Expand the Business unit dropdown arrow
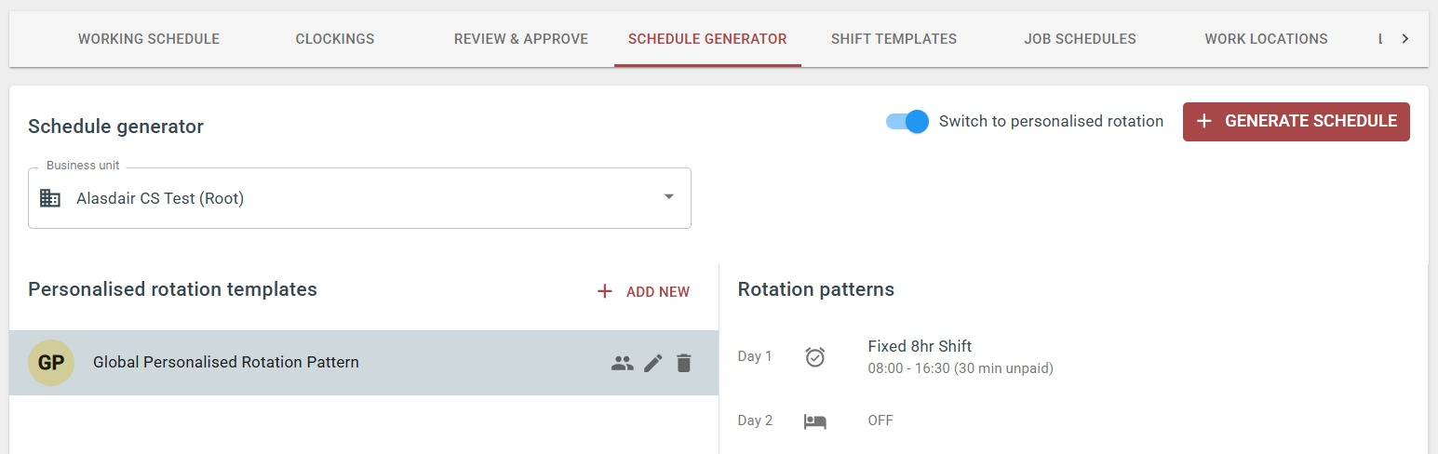This screenshot has height=454, width=1438. pos(668,197)
